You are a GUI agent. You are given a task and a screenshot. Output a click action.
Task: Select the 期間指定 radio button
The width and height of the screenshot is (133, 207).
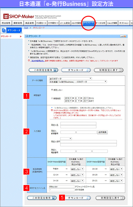tap(52, 98)
